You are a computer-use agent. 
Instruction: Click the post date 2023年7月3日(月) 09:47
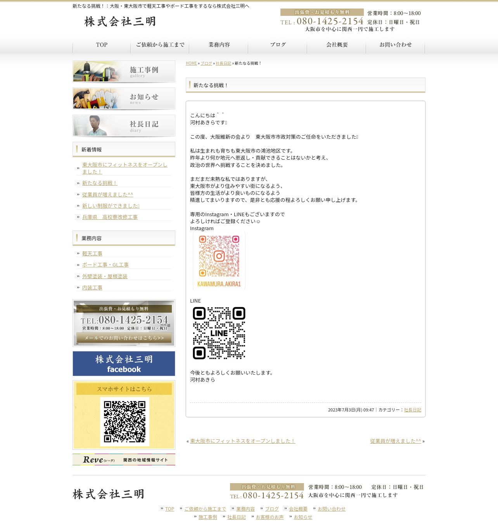click(x=351, y=410)
